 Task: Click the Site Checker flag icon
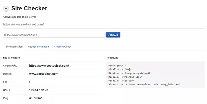pyautogui.click(x=6, y=9)
